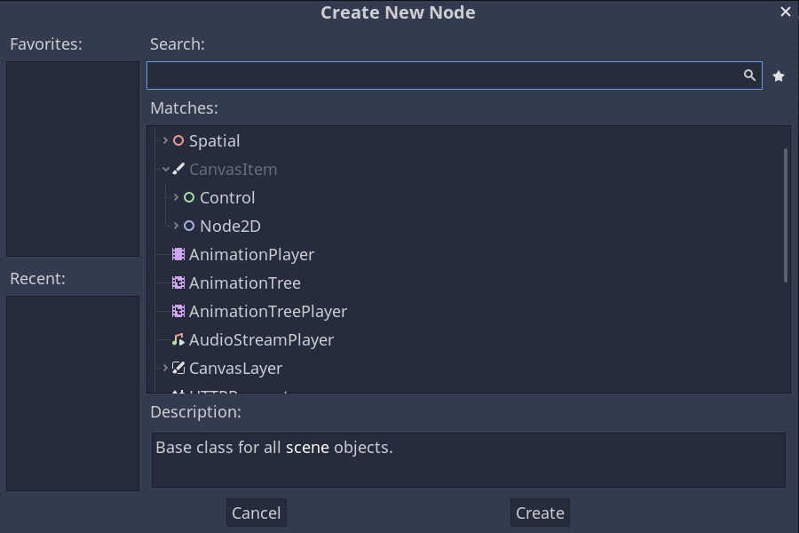Image resolution: width=799 pixels, height=533 pixels.
Task: Click the search magnifier icon
Action: [749, 75]
